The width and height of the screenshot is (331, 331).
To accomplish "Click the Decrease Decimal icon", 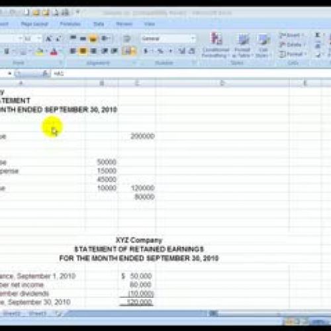I will [x=192, y=51].
